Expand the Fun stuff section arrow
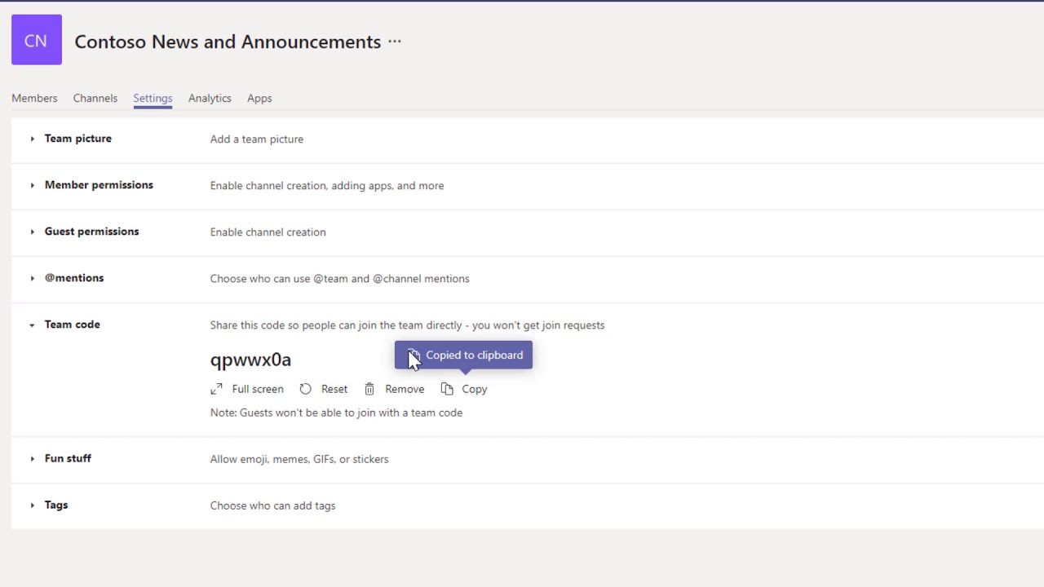Image resolution: width=1044 pixels, height=587 pixels. pos(32,459)
